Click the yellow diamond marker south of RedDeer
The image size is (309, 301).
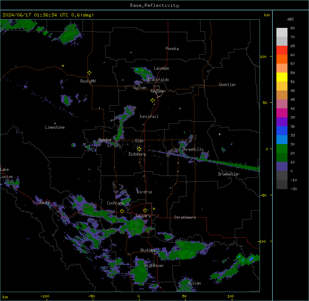coord(153,100)
